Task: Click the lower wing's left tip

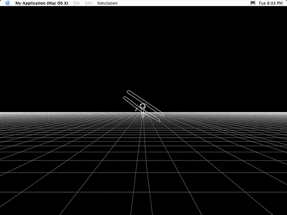Action: click(124, 98)
